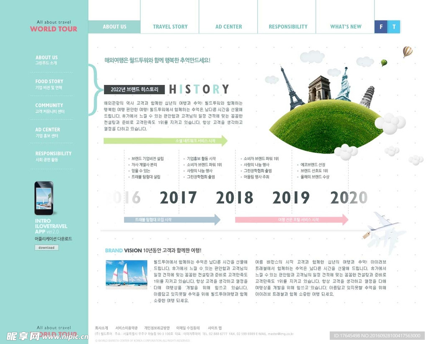
Task: Select the 2017 timeline year
Action: click(x=178, y=198)
